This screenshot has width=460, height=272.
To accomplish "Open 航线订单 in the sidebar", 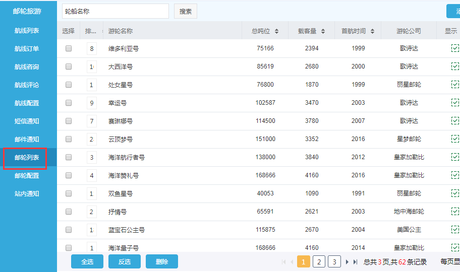I will (27, 49).
